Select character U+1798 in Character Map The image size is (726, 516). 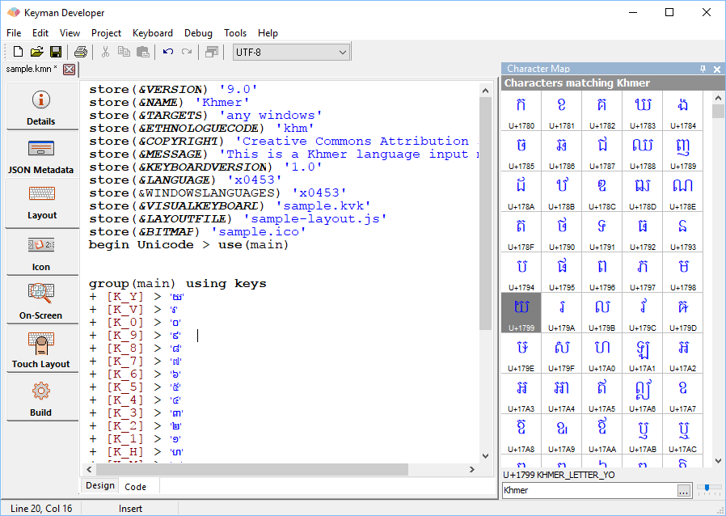tap(683, 273)
